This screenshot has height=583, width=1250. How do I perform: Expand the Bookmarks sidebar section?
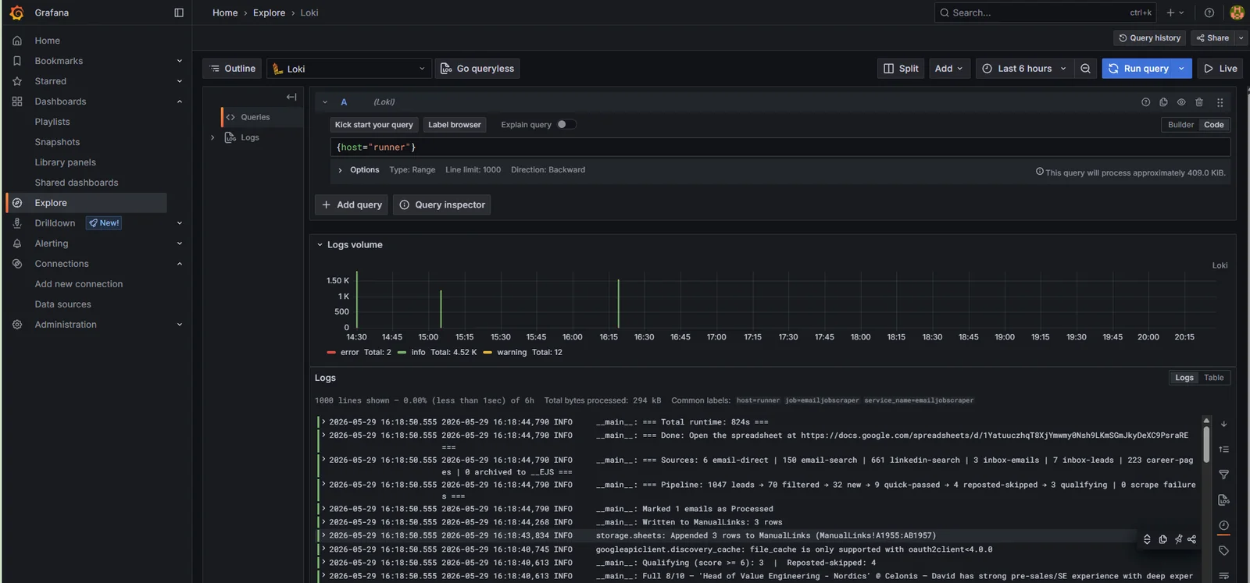click(x=179, y=61)
